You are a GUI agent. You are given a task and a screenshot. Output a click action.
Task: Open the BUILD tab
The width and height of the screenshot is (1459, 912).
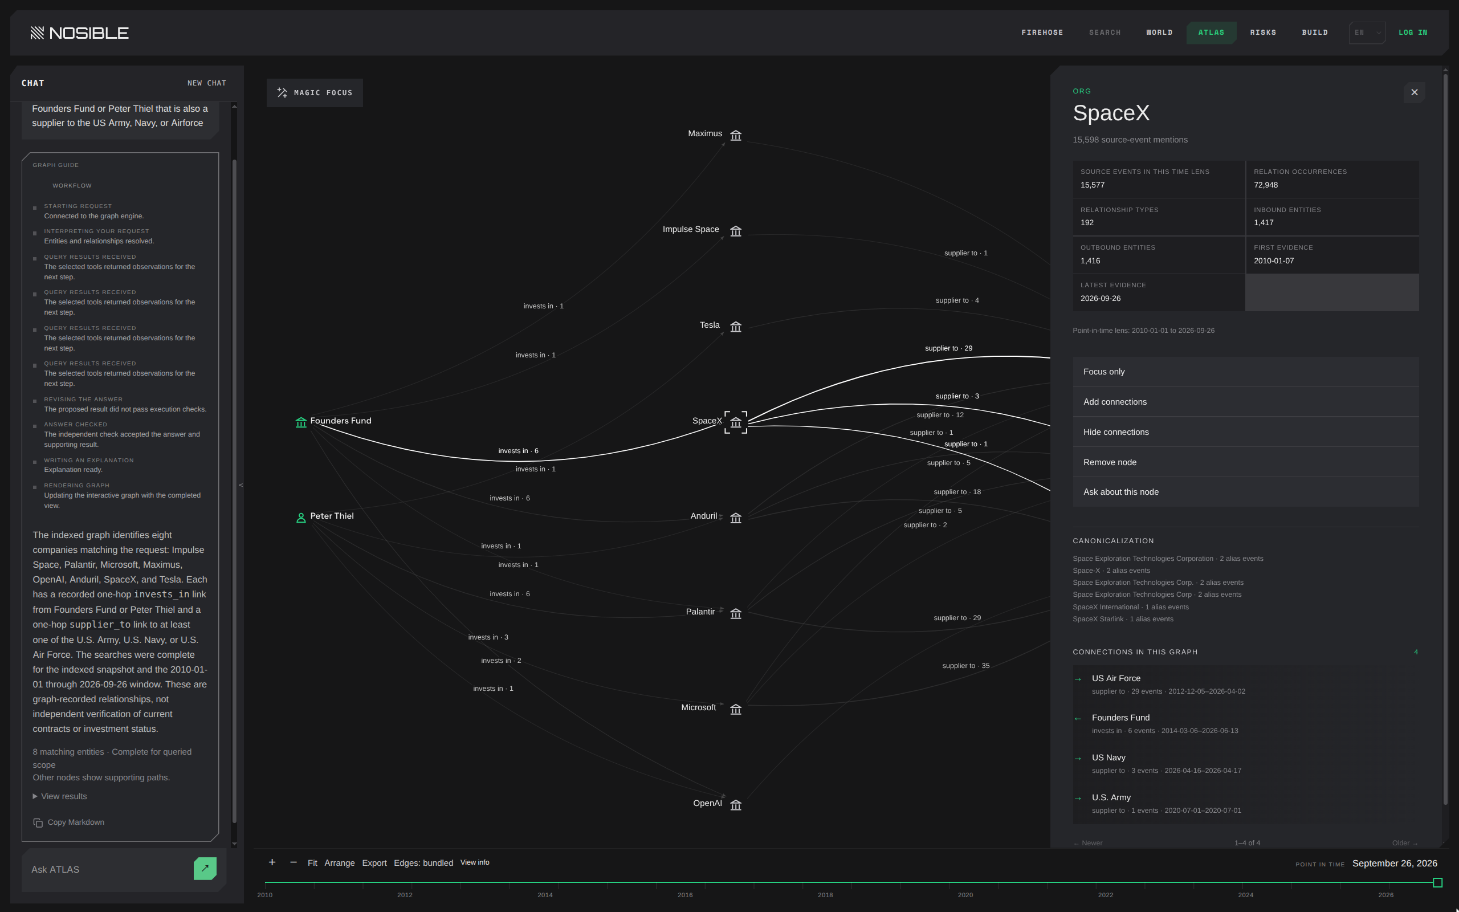point(1314,32)
